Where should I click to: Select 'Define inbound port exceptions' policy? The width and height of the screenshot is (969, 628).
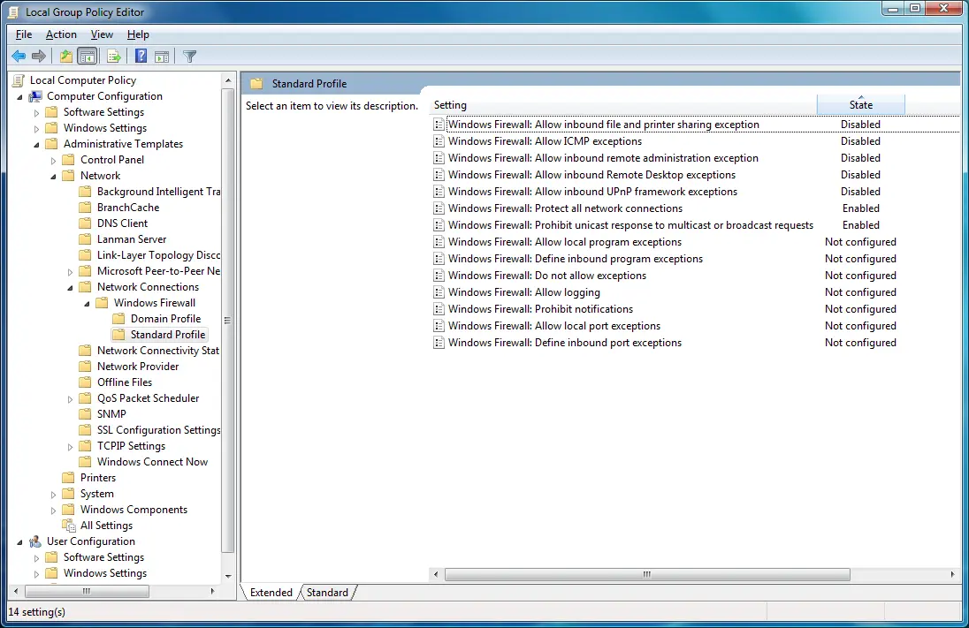point(565,343)
